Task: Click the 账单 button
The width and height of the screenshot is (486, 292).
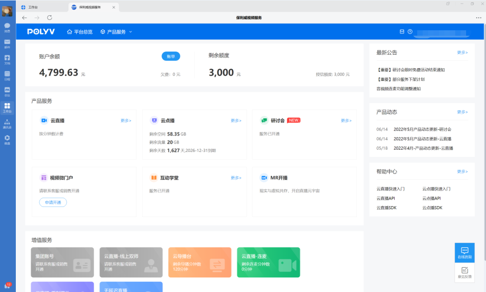Action: (x=171, y=56)
